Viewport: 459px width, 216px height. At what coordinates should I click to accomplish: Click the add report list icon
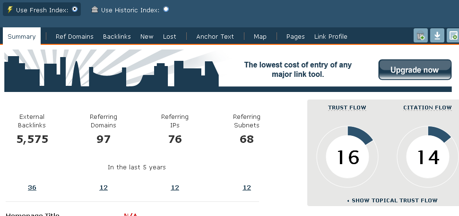pyautogui.click(x=453, y=36)
